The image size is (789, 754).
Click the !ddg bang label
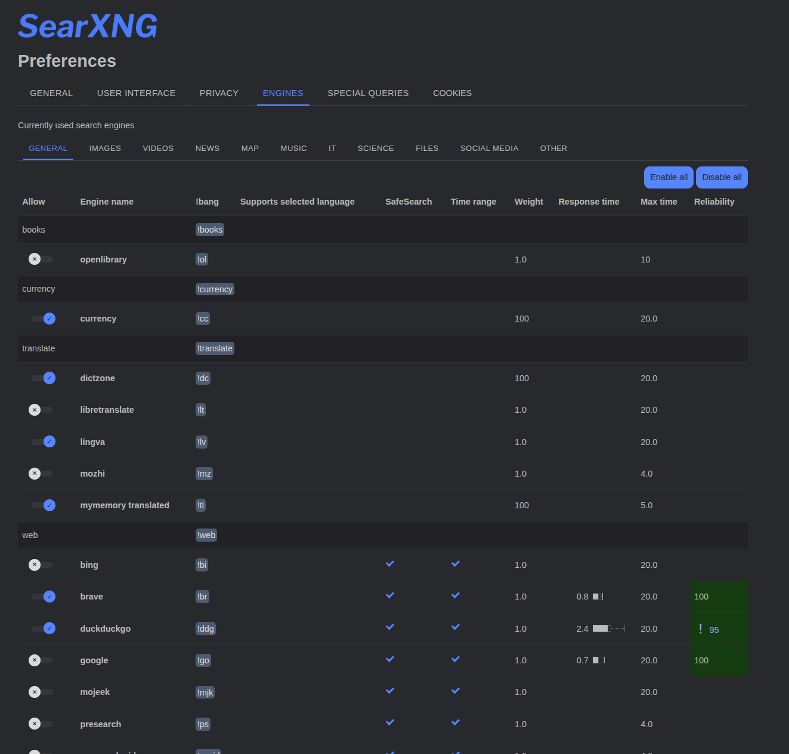(206, 629)
